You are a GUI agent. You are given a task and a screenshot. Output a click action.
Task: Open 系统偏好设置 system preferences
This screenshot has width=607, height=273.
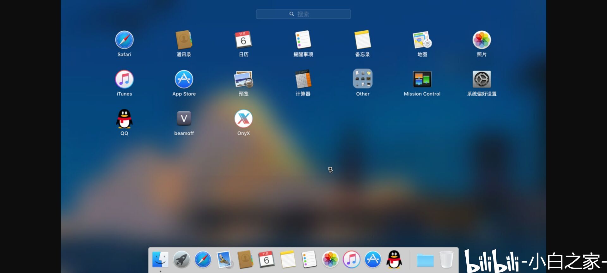[481, 79]
